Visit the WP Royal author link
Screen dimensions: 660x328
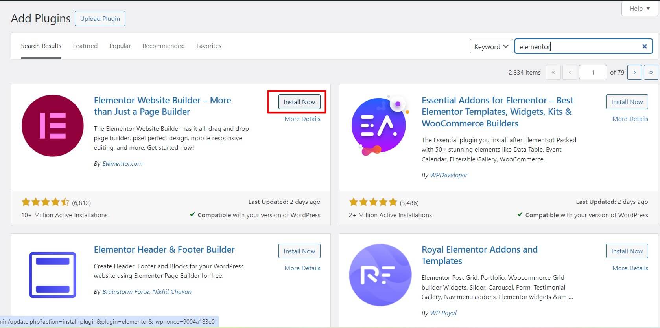point(443,313)
